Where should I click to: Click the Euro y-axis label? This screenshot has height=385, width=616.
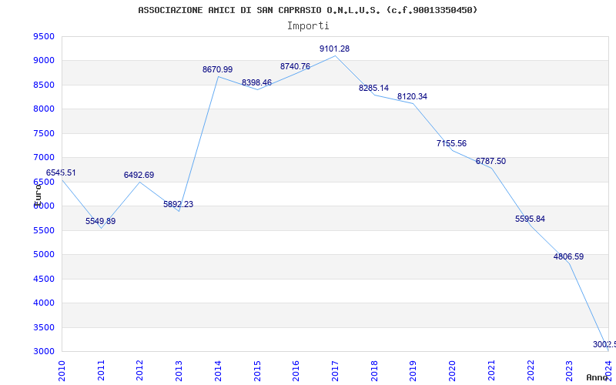point(37,196)
